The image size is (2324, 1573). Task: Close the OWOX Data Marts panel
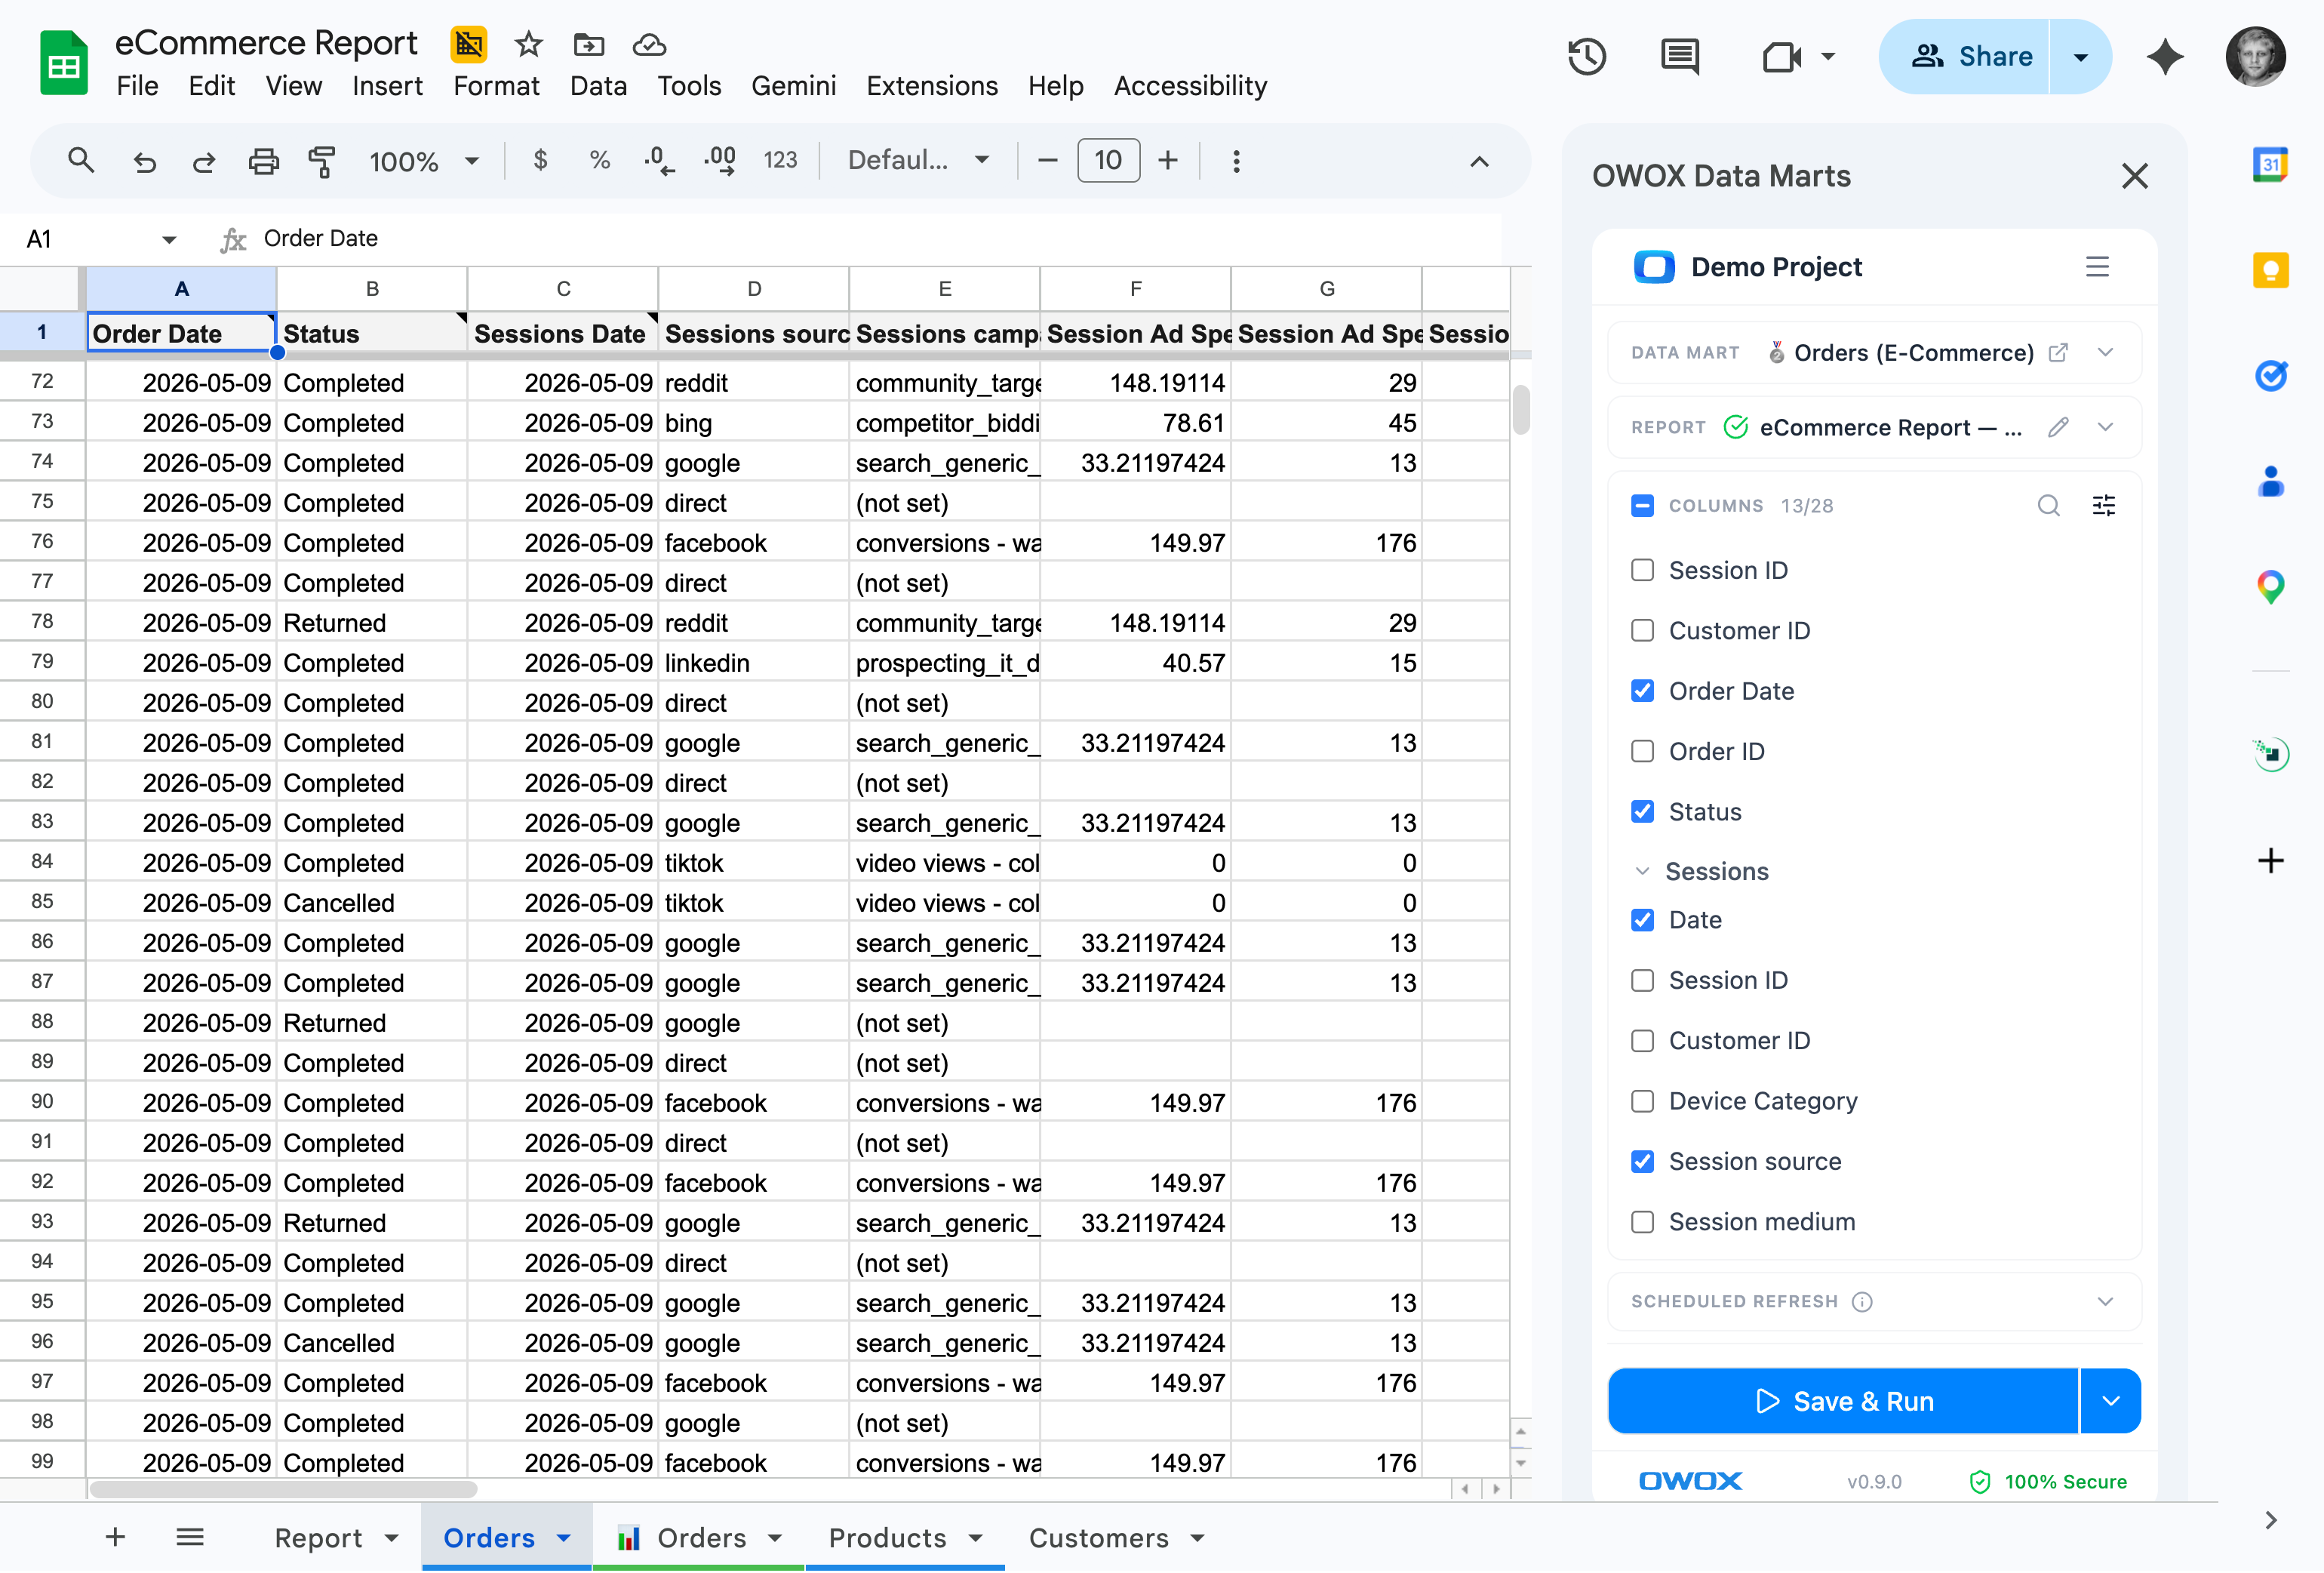click(2134, 176)
